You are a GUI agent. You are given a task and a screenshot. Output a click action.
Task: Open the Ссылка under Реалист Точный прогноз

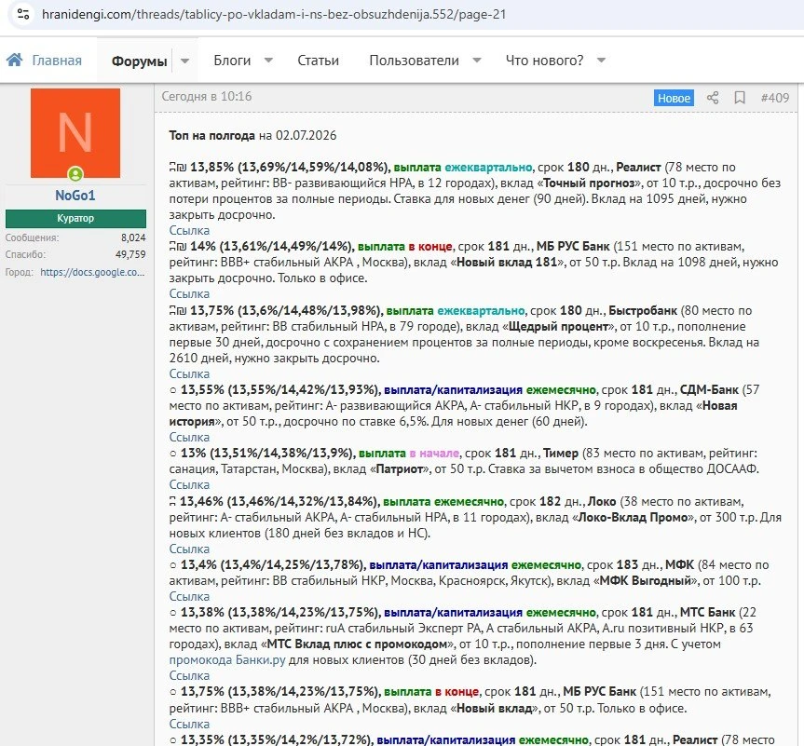tap(189, 231)
